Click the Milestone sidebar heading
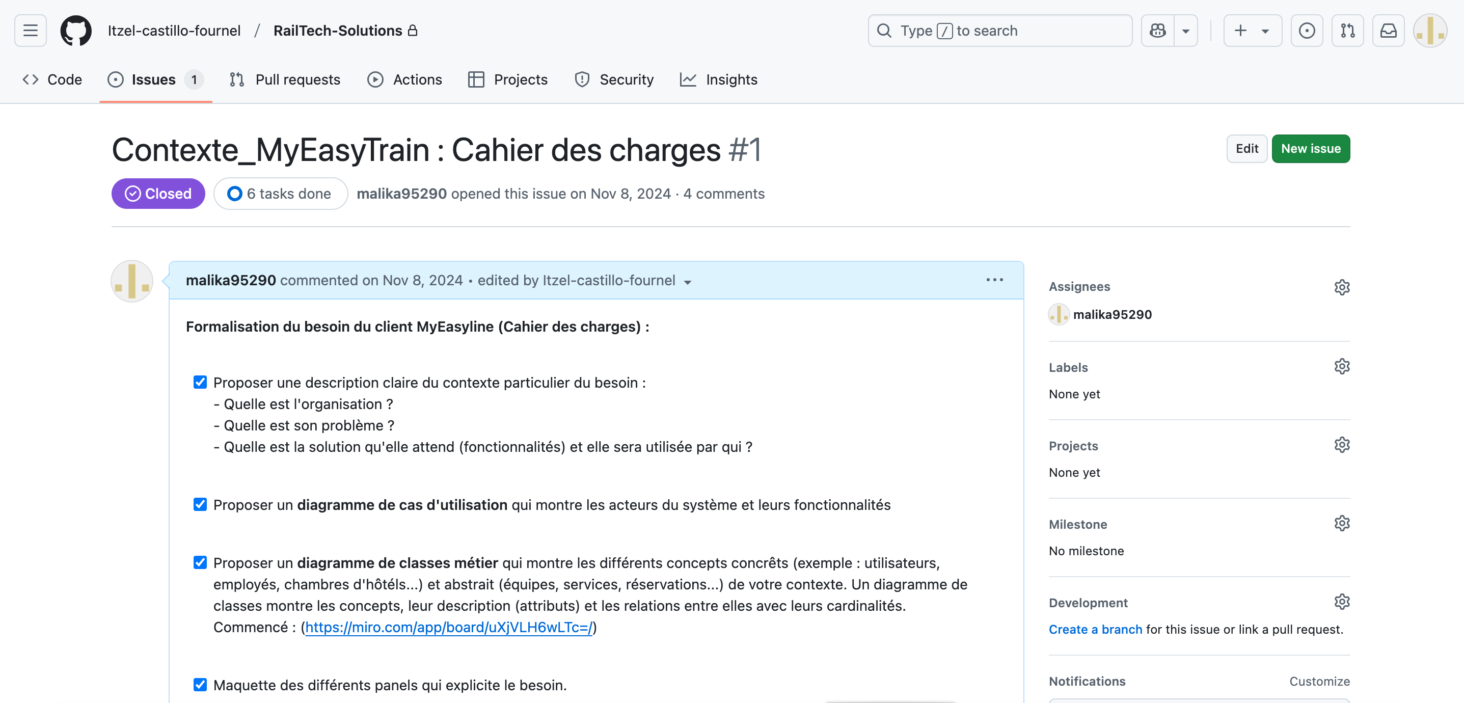Image resolution: width=1464 pixels, height=703 pixels. click(1078, 525)
